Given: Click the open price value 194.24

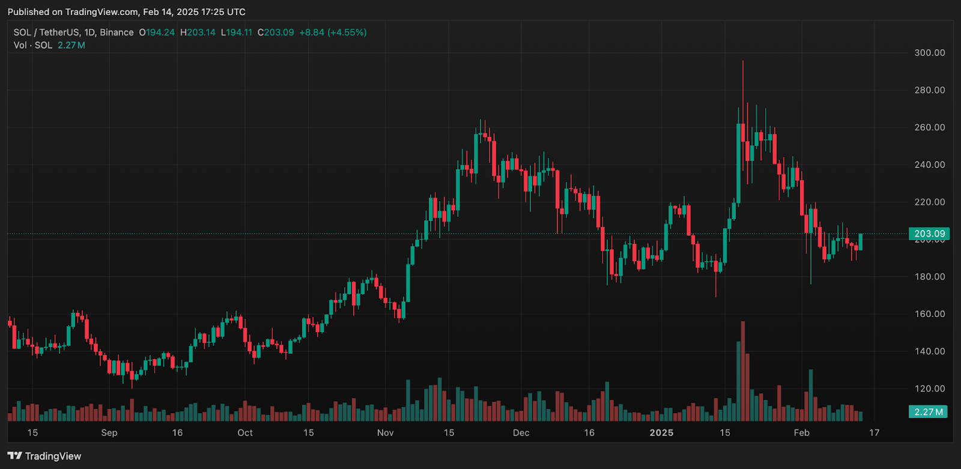Looking at the screenshot, I should click(160, 32).
